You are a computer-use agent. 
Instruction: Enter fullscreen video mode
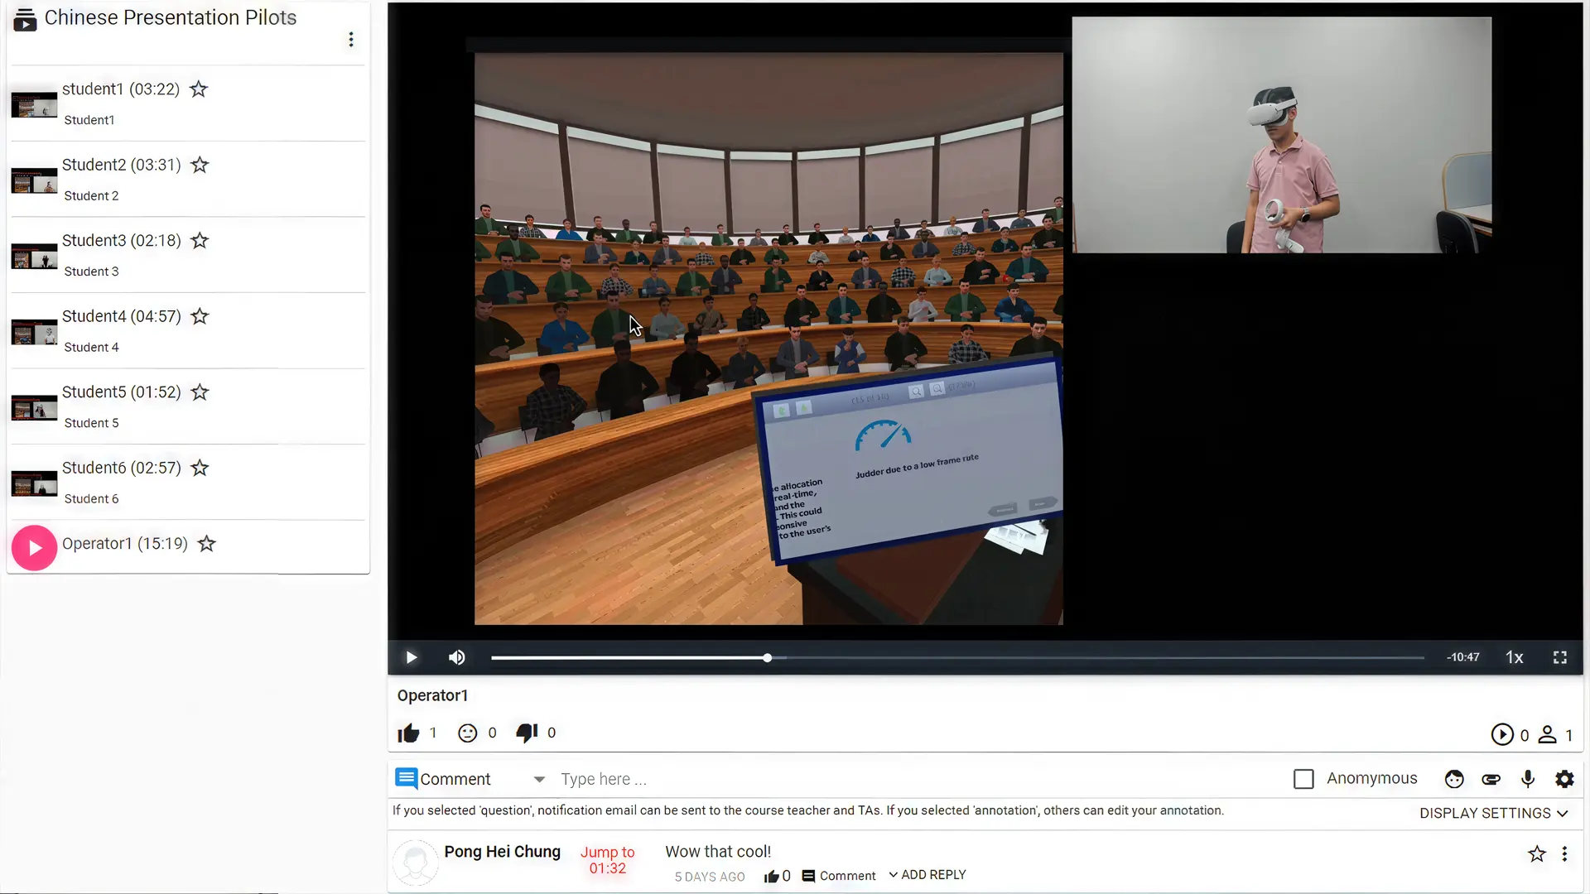[1559, 657]
